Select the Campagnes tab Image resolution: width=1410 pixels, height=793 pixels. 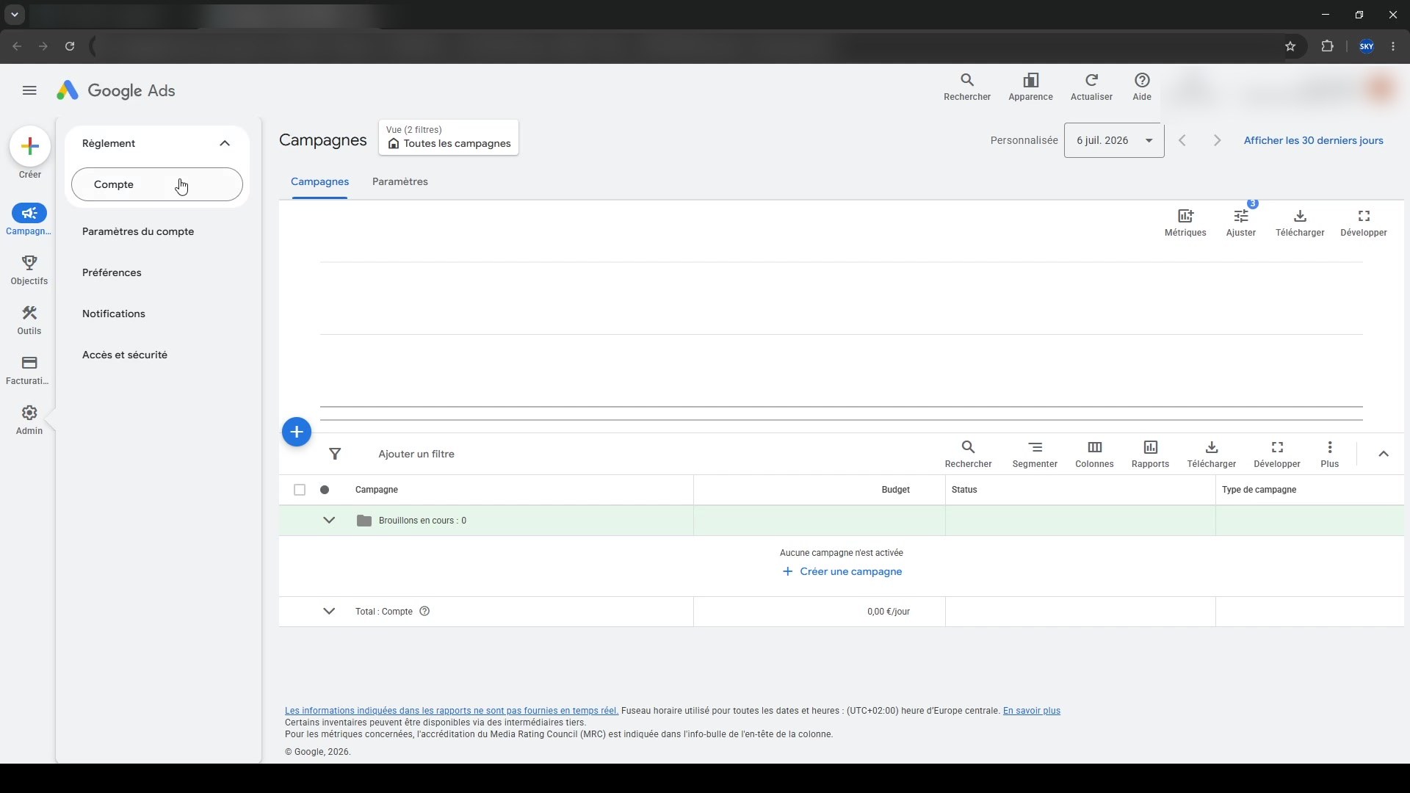(x=319, y=181)
